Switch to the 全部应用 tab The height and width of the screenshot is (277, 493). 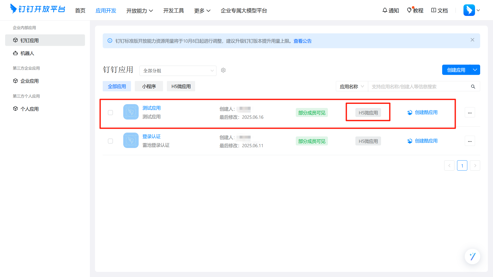(117, 86)
